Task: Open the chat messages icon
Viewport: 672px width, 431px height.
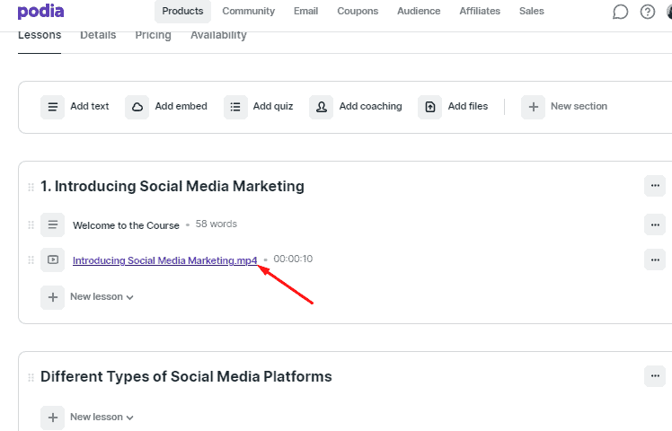Action: click(x=620, y=12)
